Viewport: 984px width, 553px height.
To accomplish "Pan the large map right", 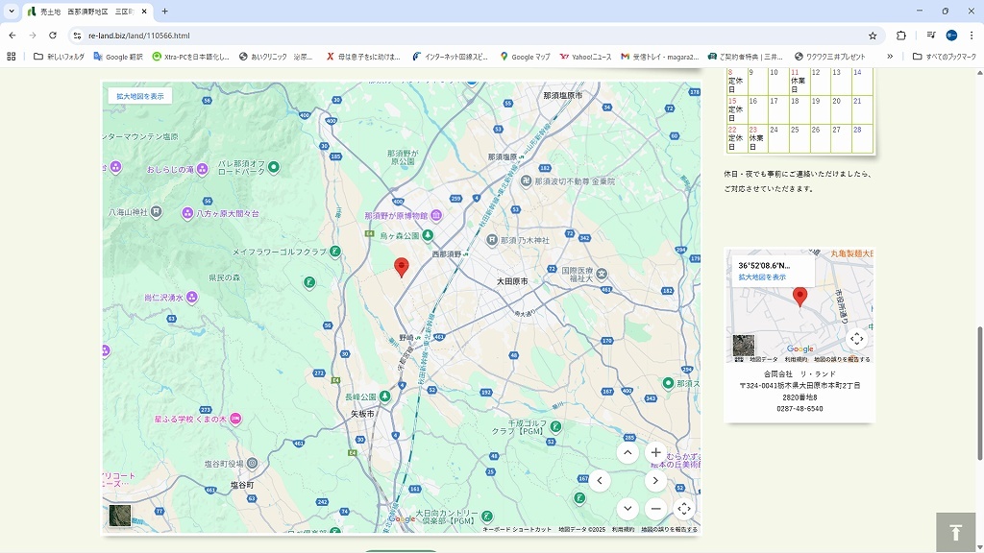I will tap(655, 481).
